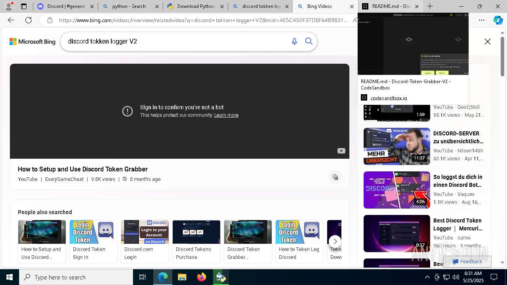Open the DosQSkill video with 1:59 duration
The image size is (507, 285).
(397, 113)
